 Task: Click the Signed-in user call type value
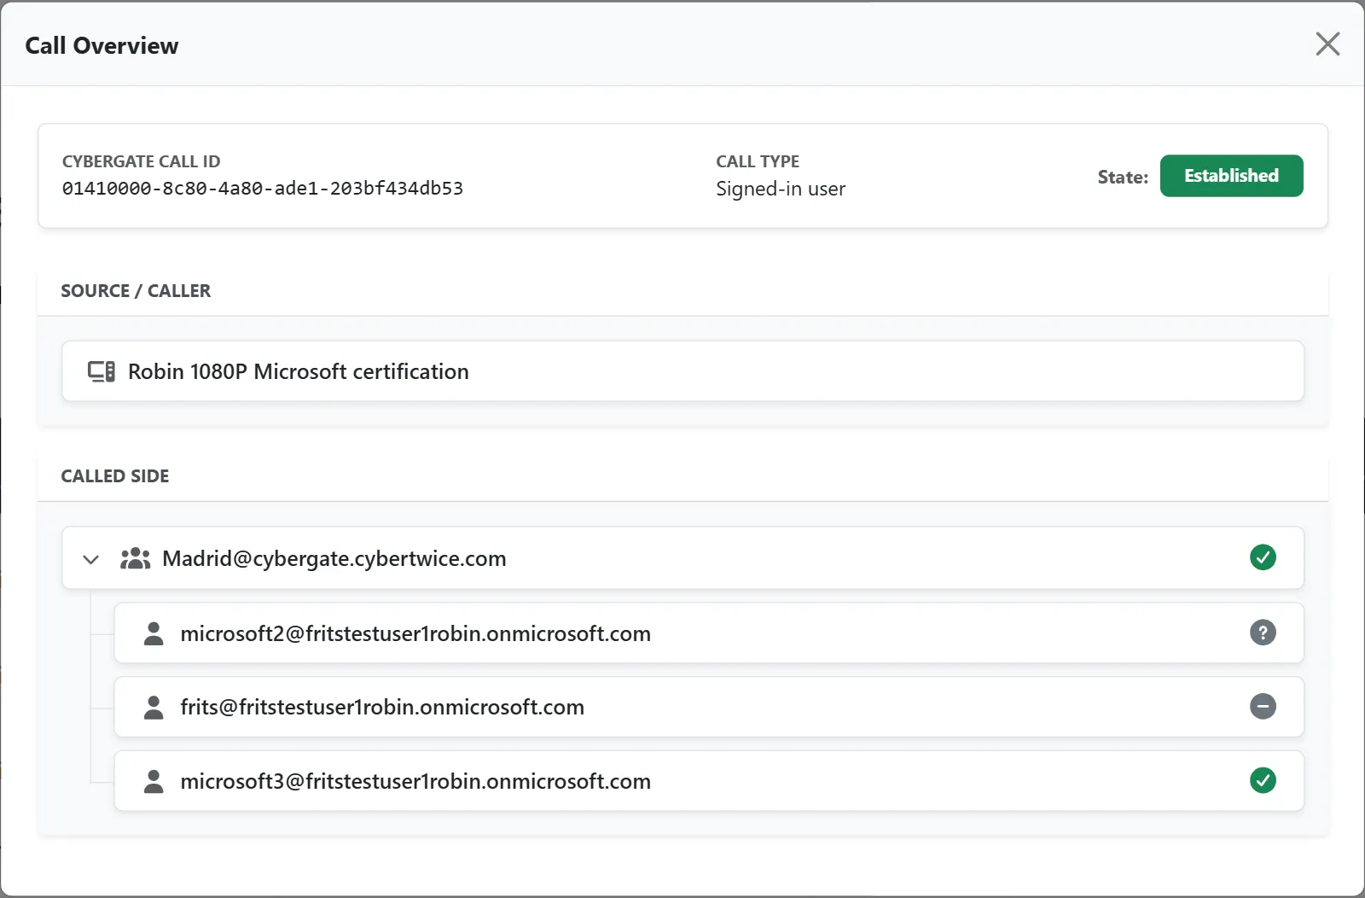[x=781, y=189]
